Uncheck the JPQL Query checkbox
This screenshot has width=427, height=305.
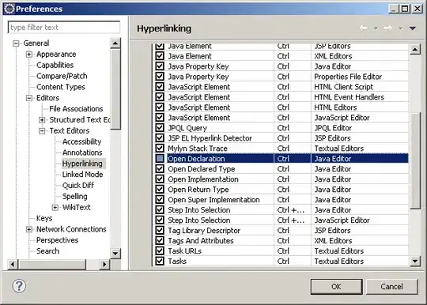click(x=160, y=127)
